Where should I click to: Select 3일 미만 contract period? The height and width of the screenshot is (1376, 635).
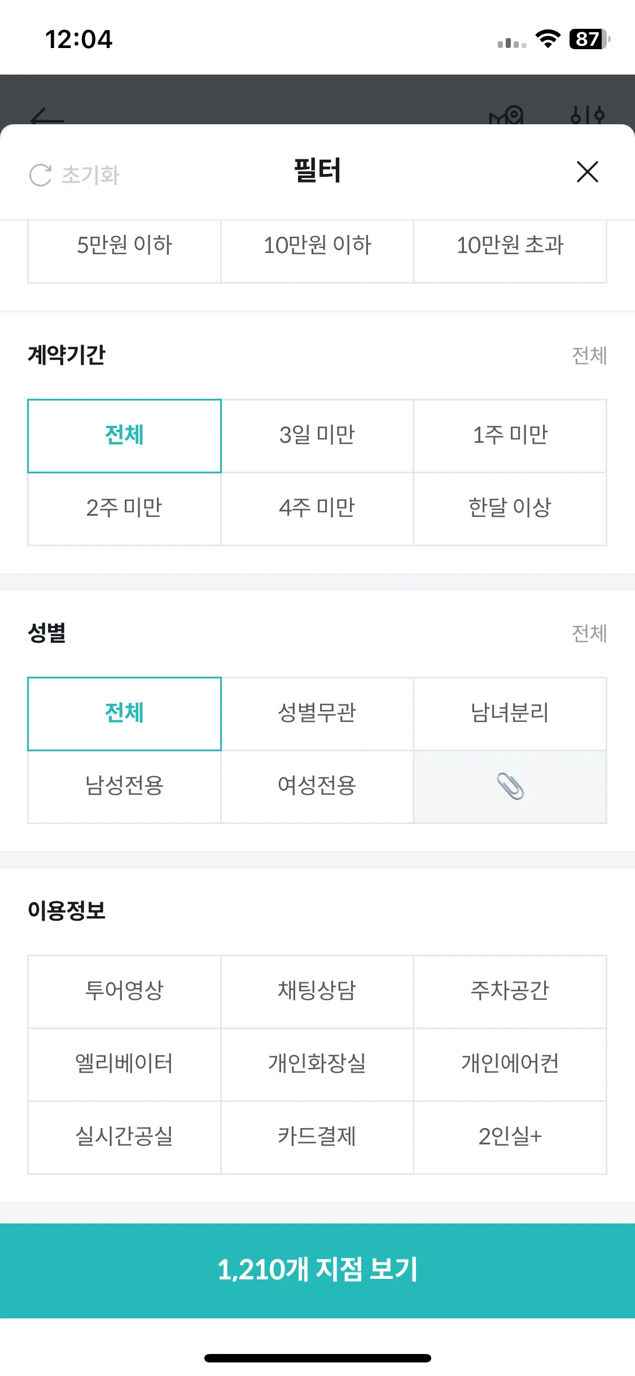[x=317, y=436]
